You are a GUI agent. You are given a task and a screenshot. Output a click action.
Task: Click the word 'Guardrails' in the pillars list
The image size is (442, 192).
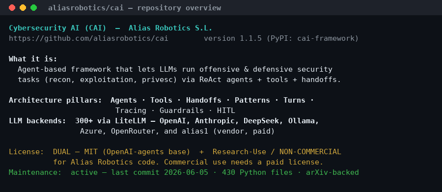point(182,110)
